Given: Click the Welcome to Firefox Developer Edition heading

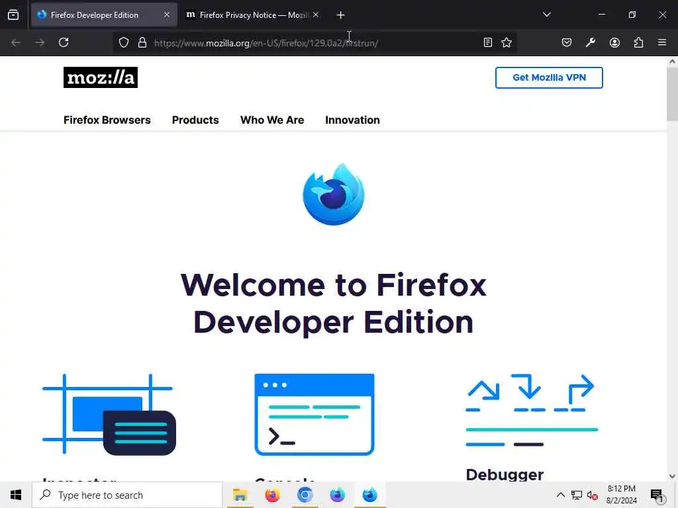Looking at the screenshot, I should pos(334,304).
